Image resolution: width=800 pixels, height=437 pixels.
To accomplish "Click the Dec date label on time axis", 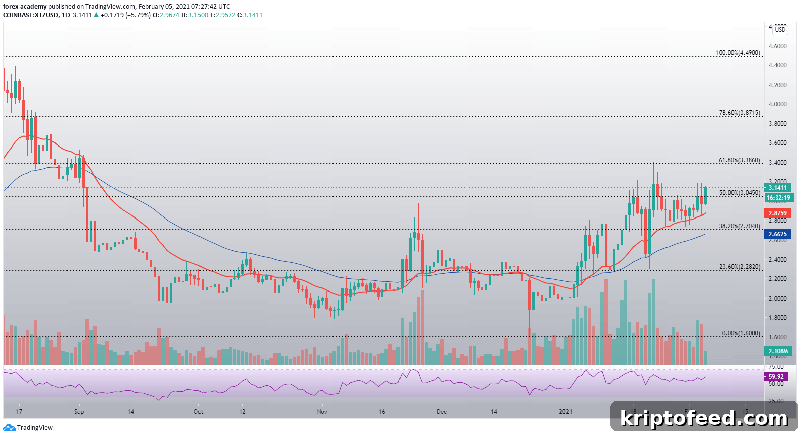I will [442, 412].
